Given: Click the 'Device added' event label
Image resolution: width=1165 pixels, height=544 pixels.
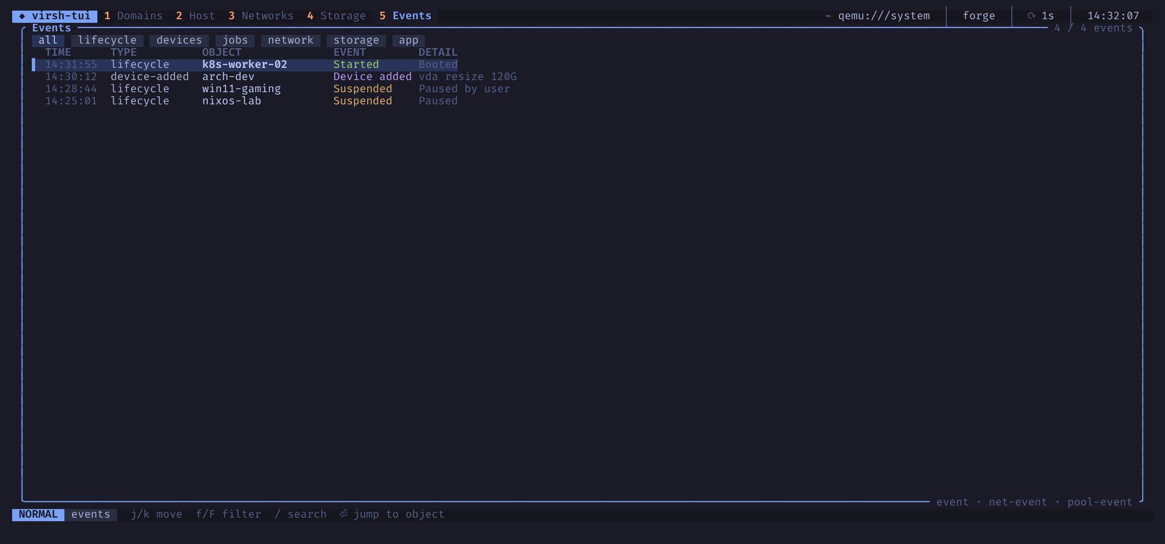Looking at the screenshot, I should 372,77.
